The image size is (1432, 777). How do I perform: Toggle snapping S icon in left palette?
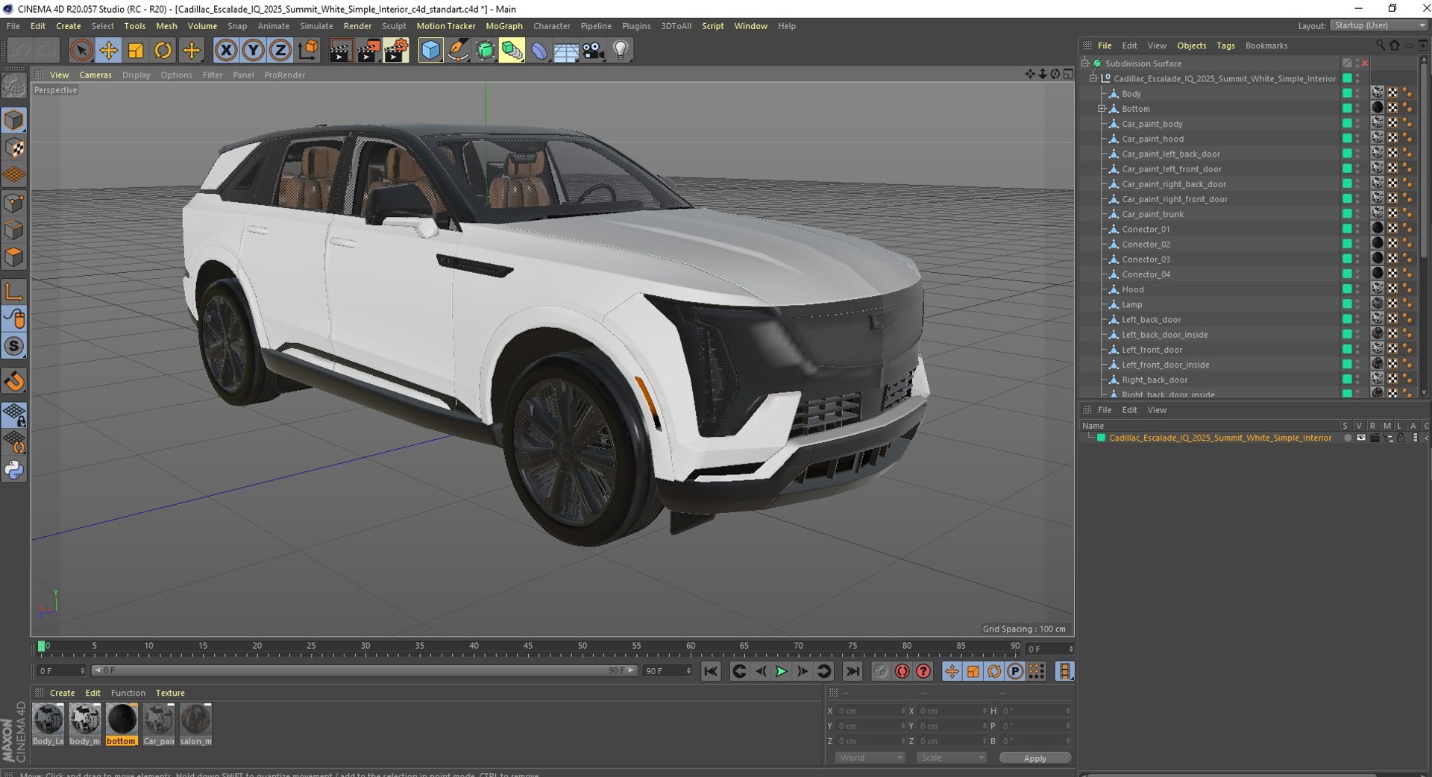pyautogui.click(x=14, y=346)
